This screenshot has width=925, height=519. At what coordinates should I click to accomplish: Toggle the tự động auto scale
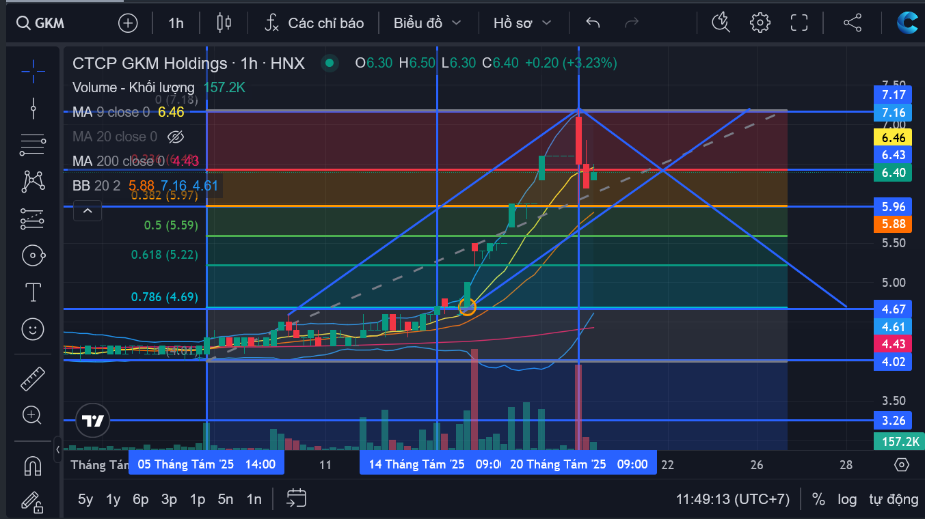(x=894, y=499)
